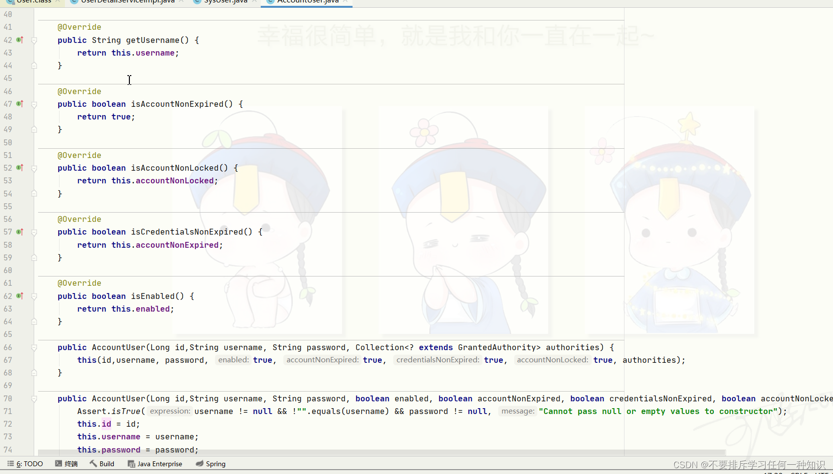Click the horizontal scrollbar under the editor
This screenshot has width=833, height=474.
coord(382,453)
